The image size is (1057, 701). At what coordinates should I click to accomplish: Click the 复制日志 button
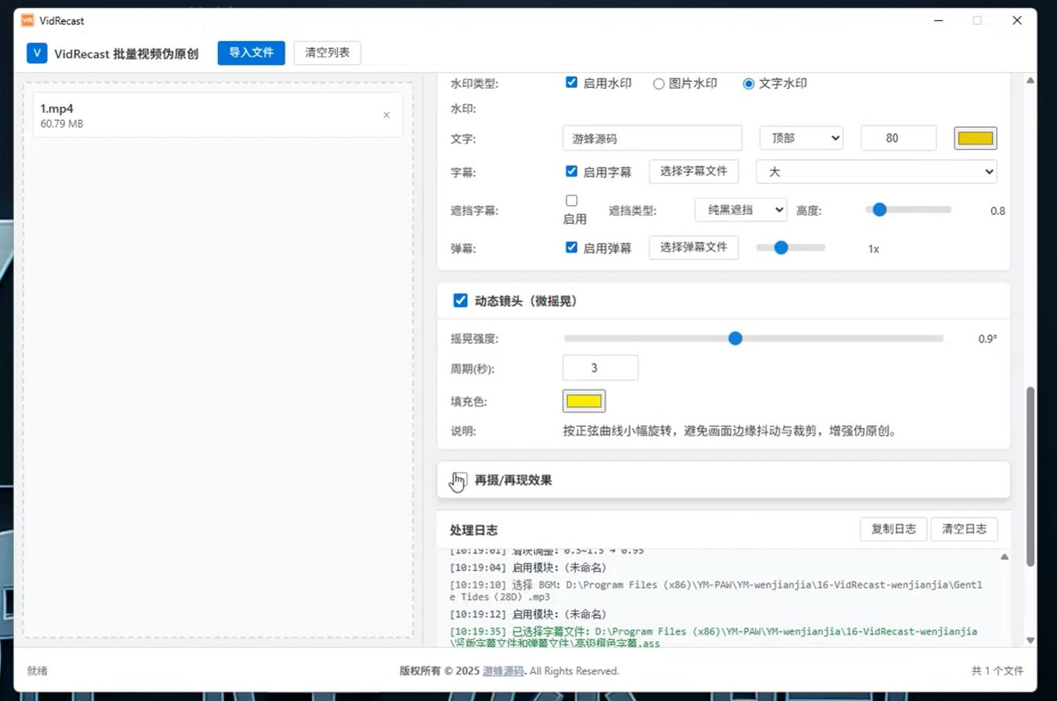(x=894, y=529)
